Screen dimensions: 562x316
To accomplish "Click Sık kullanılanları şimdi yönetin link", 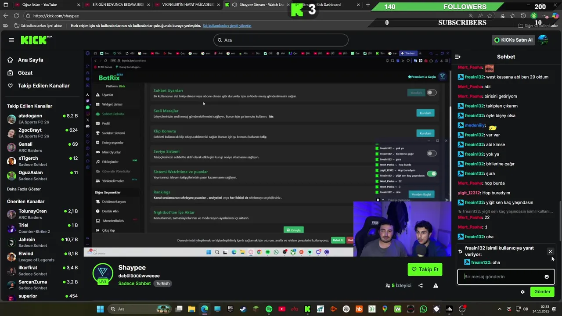I will [227, 26].
